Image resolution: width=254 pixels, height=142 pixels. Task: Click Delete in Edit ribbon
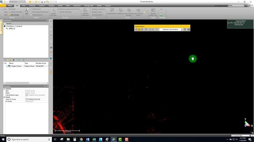(12, 9)
